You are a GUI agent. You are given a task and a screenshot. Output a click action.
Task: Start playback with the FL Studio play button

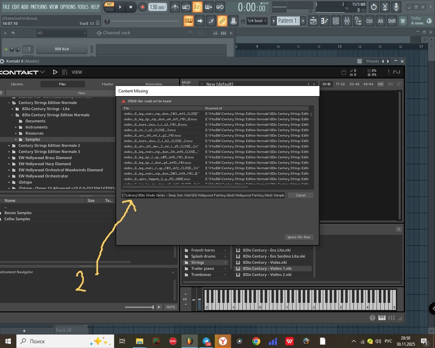[120, 7]
